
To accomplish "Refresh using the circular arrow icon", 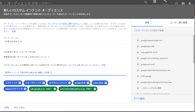I will (176, 3).
